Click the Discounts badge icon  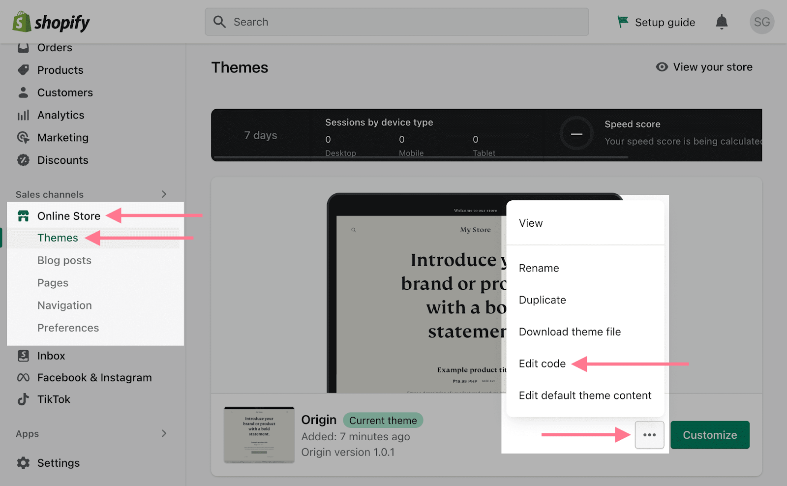[x=23, y=160]
